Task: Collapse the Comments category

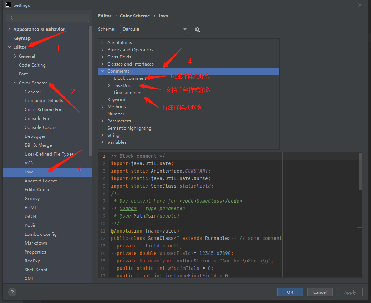Action: [x=102, y=71]
